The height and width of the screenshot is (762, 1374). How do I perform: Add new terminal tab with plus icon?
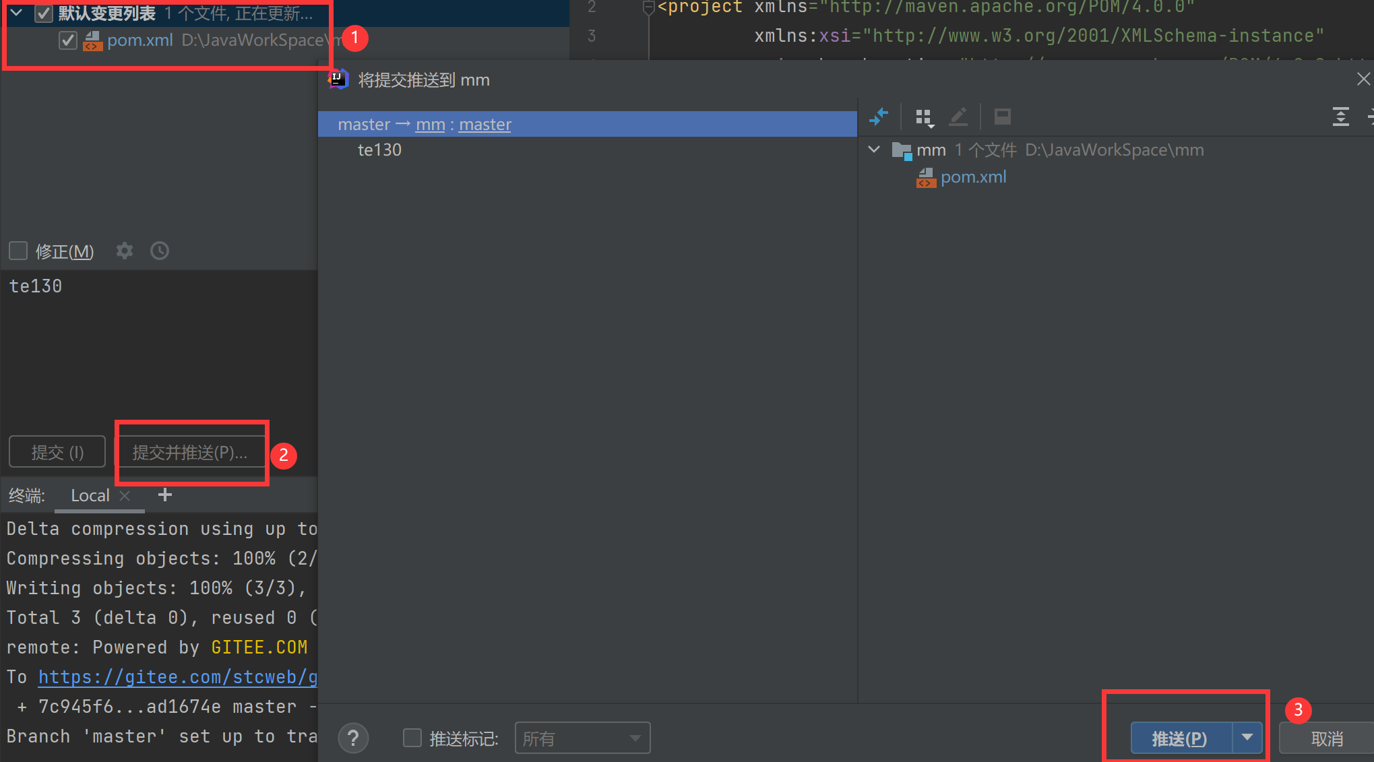pyautogui.click(x=165, y=495)
